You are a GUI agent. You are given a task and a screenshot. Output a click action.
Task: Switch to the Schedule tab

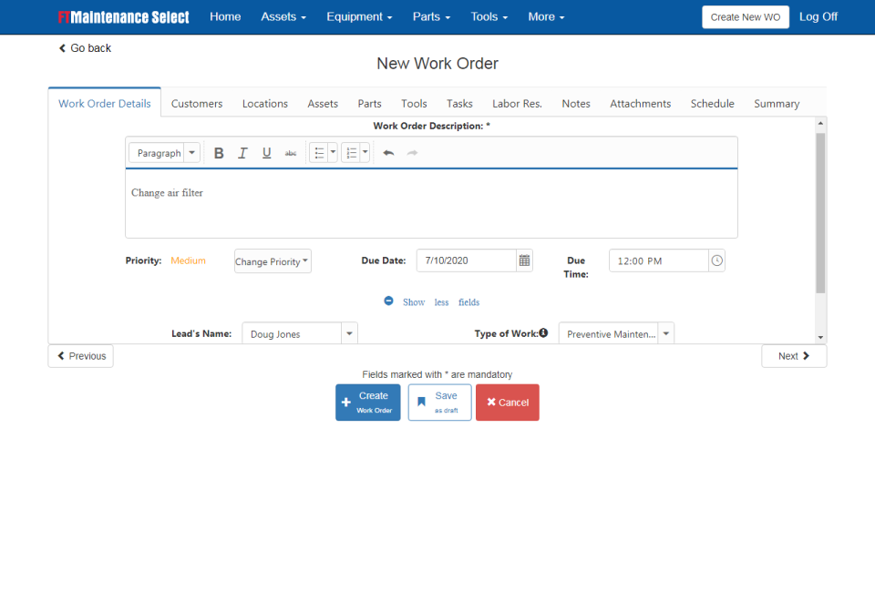point(712,104)
